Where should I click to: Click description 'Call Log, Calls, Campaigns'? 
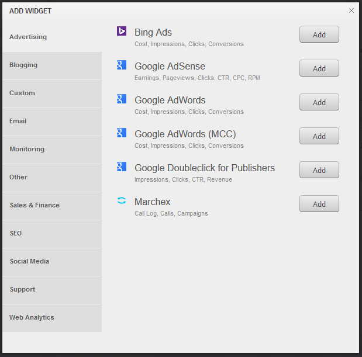coord(171,213)
